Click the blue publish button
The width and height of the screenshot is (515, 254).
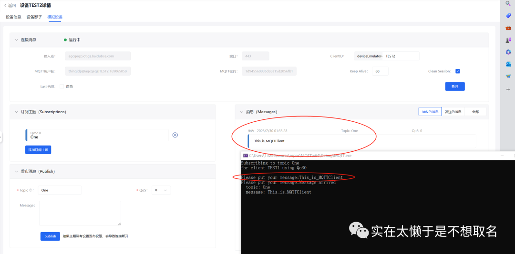point(50,236)
